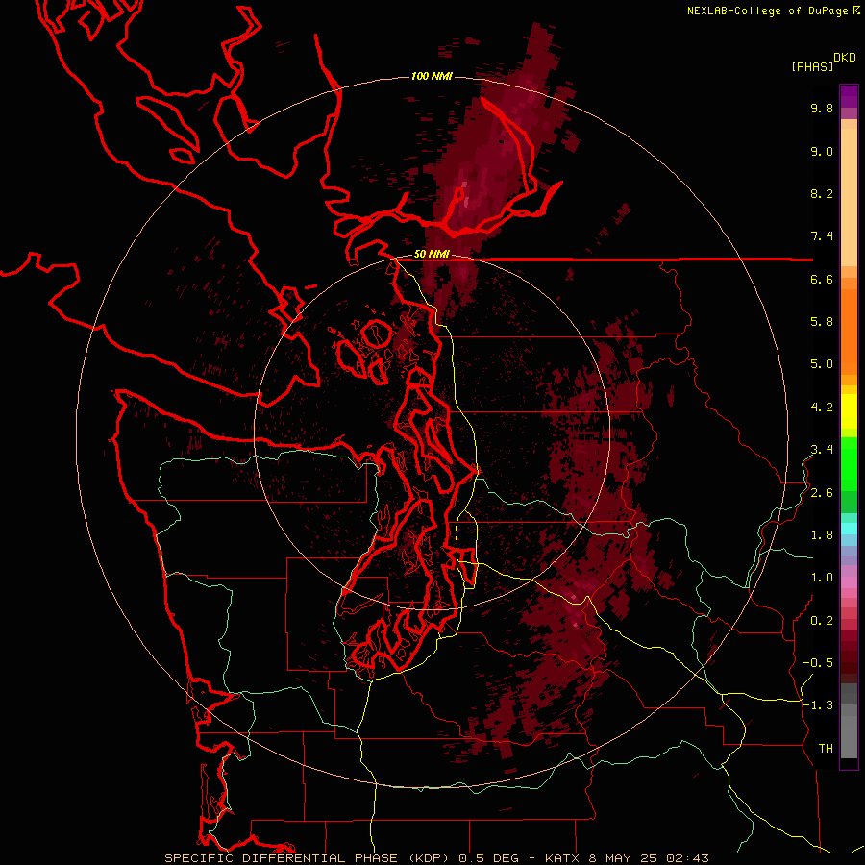Click the 9.8 scale value

click(x=822, y=108)
